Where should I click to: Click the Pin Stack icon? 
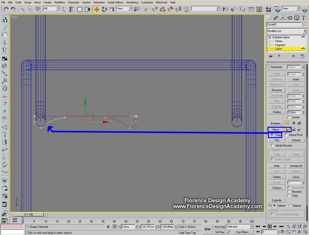point(271,56)
